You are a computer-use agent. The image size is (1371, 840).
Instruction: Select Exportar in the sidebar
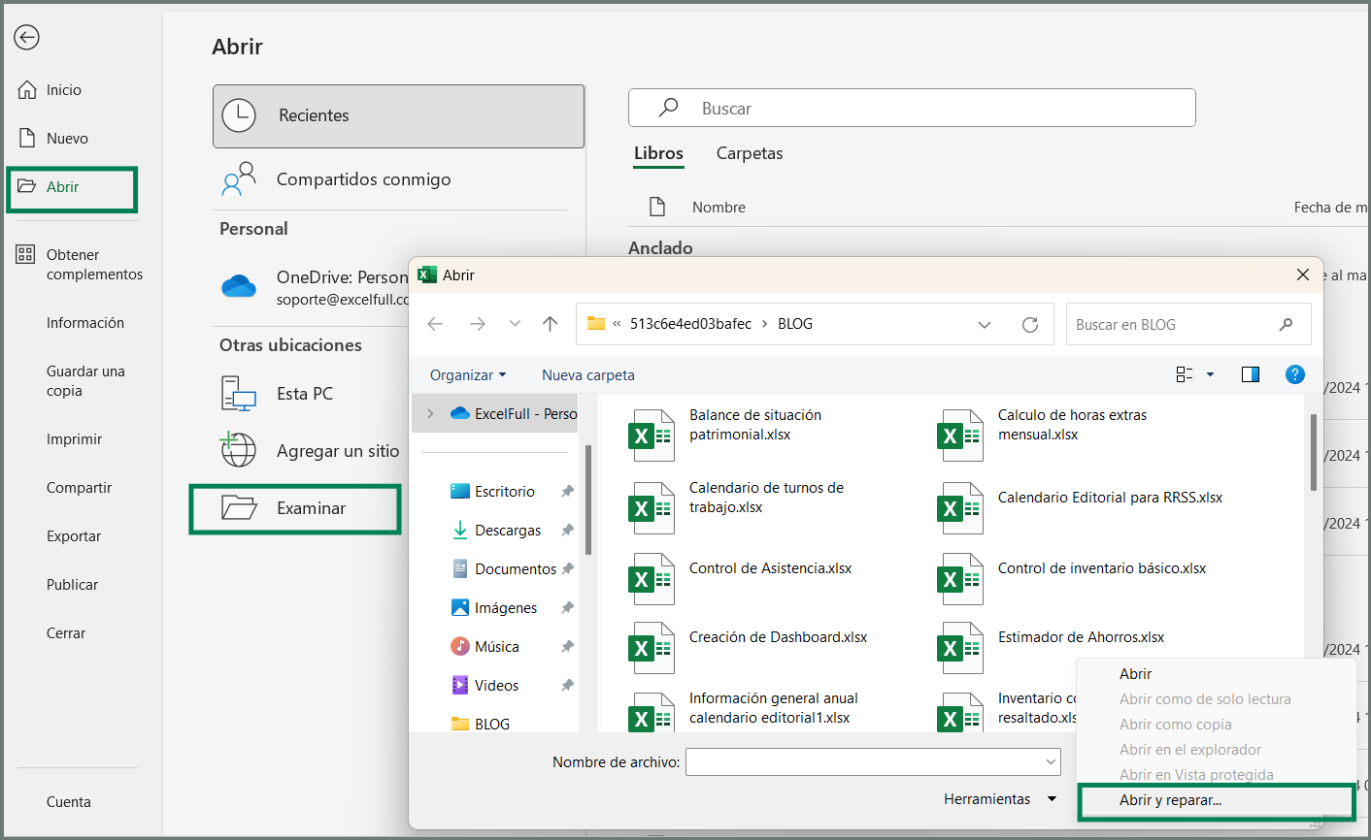pos(74,536)
